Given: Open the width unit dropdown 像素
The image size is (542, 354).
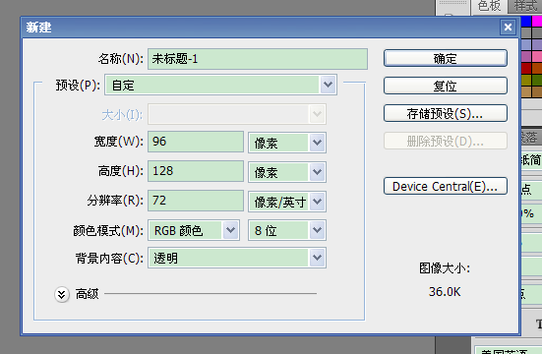Looking at the screenshot, I should click(287, 143).
